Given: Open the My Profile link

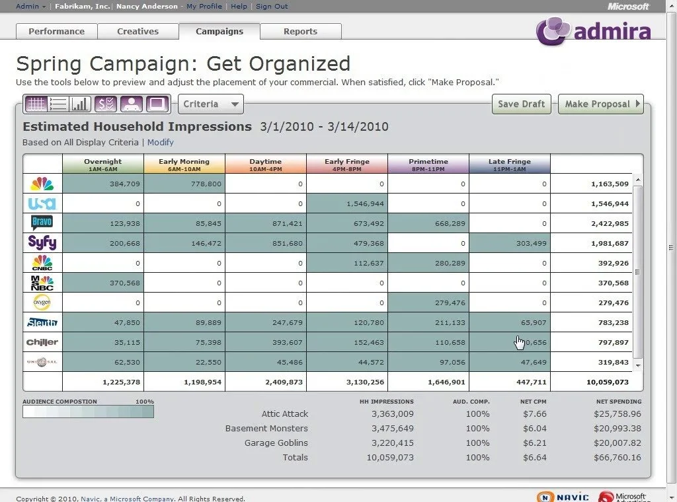Looking at the screenshot, I should point(204,6).
